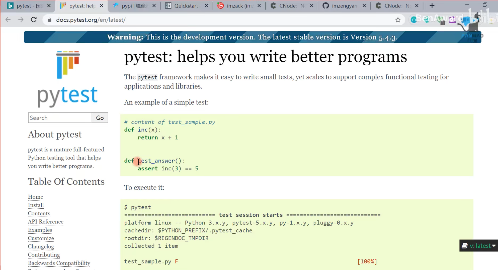The image size is (498, 270).
Task: Close the last CNode tab
Action: point(417,6)
